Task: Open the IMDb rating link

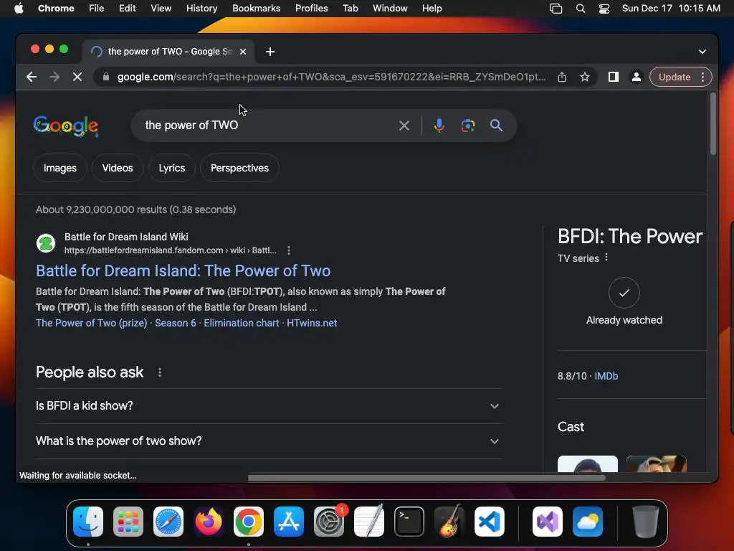Action: 606,376
